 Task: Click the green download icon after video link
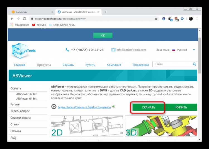pyautogui.click(x=113, y=106)
